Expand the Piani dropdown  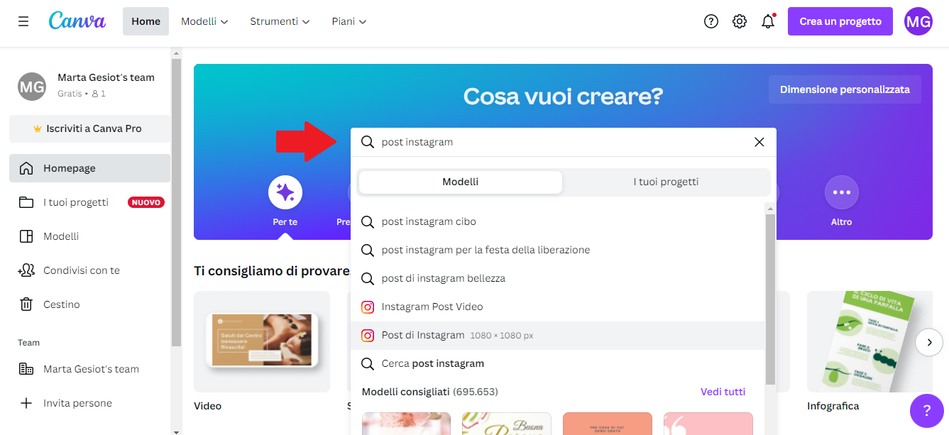(x=349, y=21)
